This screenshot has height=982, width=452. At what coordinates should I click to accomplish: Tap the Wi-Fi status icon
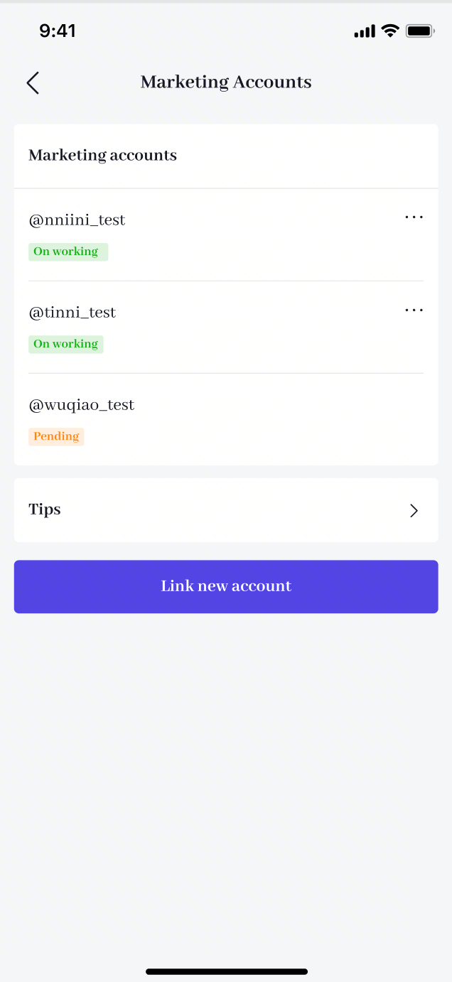(390, 31)
